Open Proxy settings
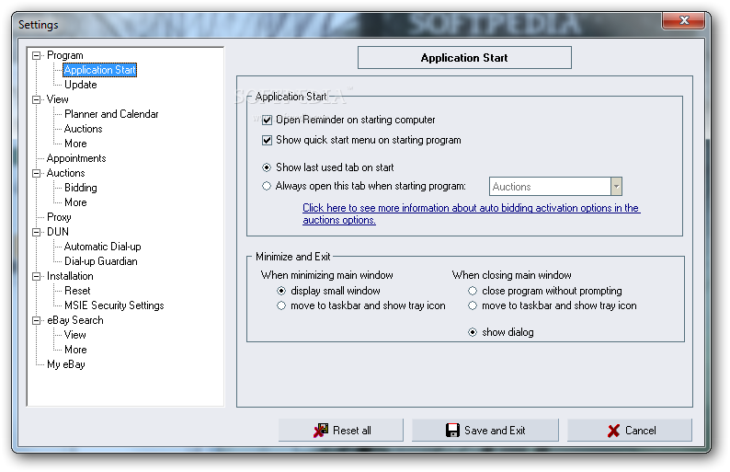Viewport: 730px width, 472px height. click(59, 217)
